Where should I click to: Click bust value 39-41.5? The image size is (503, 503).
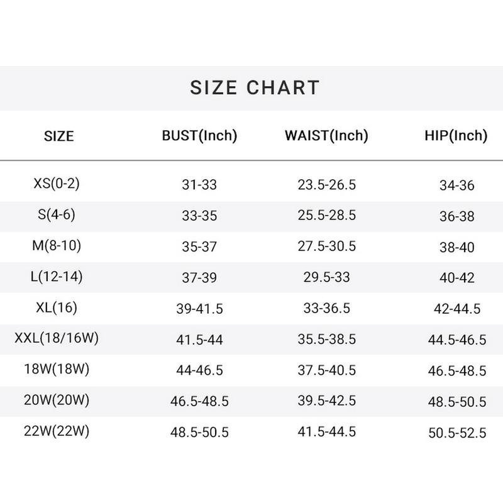[x=199, y=309]
